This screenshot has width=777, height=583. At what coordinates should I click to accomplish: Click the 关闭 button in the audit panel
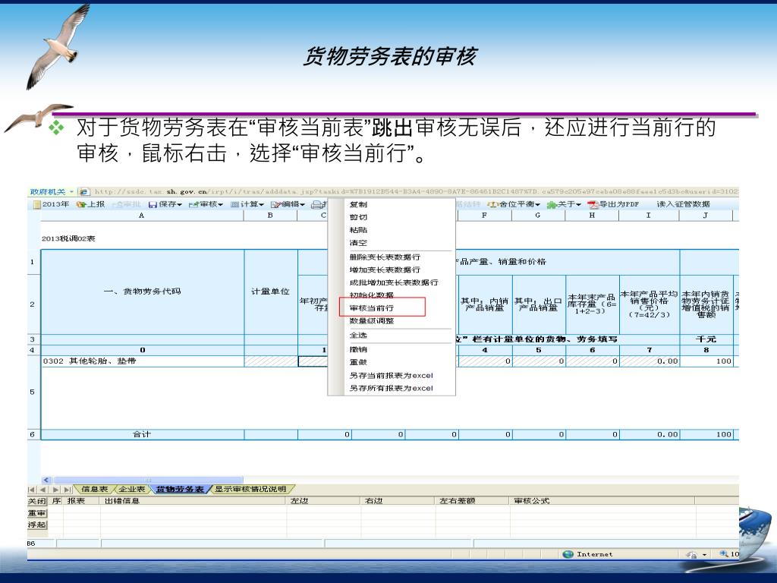click(36, 501)
